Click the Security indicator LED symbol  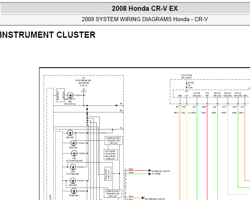70,95
